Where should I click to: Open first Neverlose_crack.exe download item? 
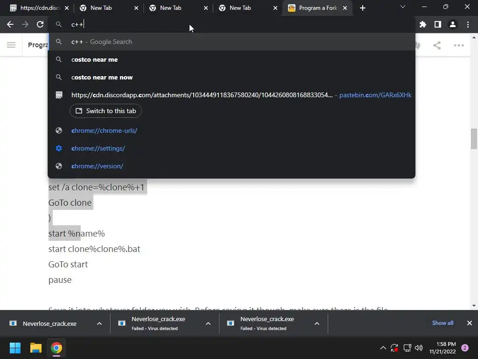click(x=49, y=323)
